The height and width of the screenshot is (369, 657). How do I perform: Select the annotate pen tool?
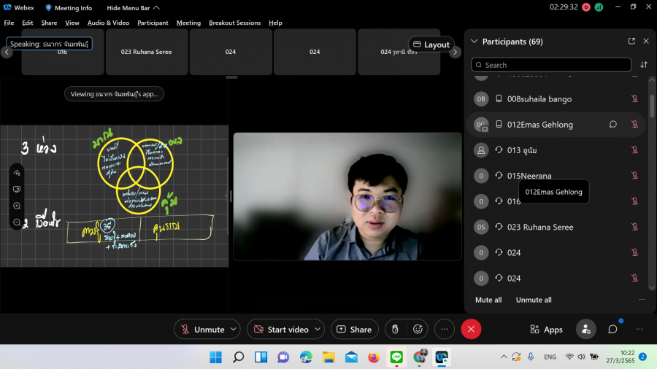17,173
